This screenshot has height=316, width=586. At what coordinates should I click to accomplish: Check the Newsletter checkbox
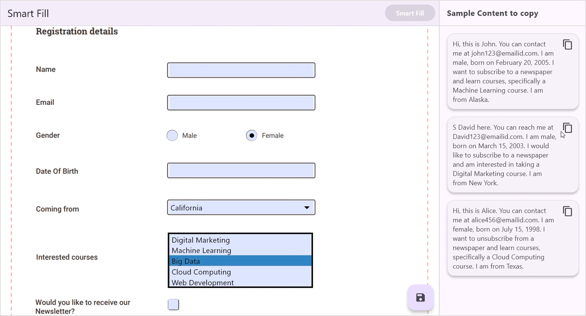tap(173, 305)
